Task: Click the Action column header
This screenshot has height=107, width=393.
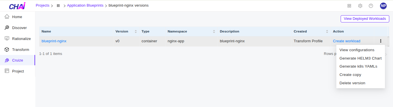Action: (338, 31)
